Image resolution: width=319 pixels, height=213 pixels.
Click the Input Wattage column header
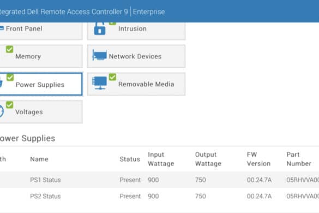pos(161,159)
